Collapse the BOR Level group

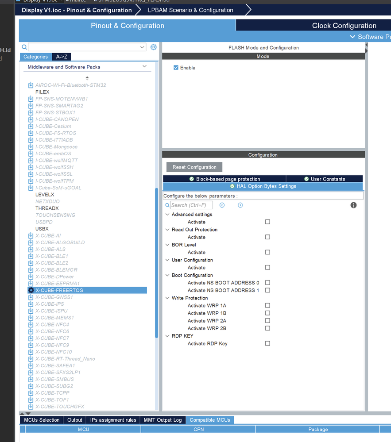click(x=167, y=245)
